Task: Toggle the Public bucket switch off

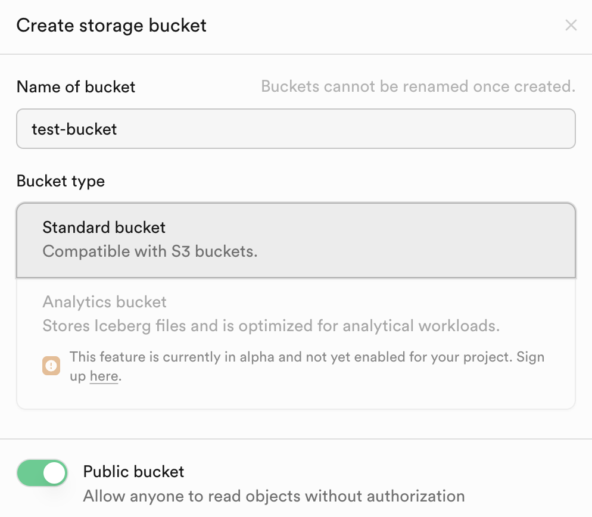Action: [x=42, y=474]
